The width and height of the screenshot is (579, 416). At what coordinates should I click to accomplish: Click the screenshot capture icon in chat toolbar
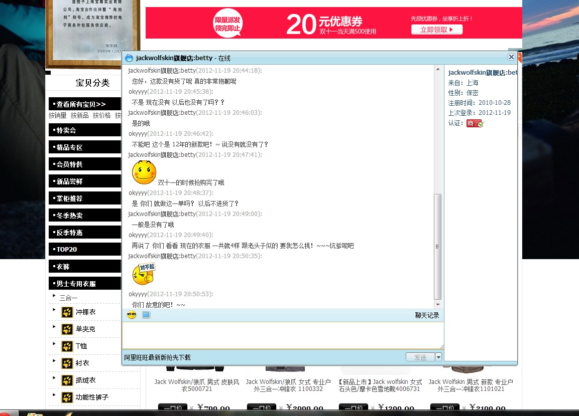point(146,315)
